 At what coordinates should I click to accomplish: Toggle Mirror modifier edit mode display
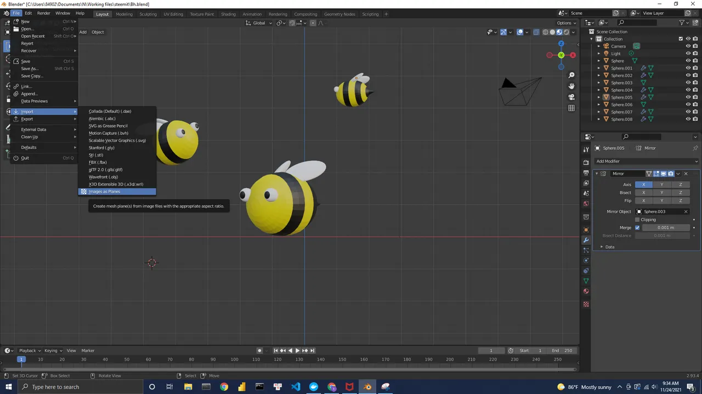pos(656,173)
